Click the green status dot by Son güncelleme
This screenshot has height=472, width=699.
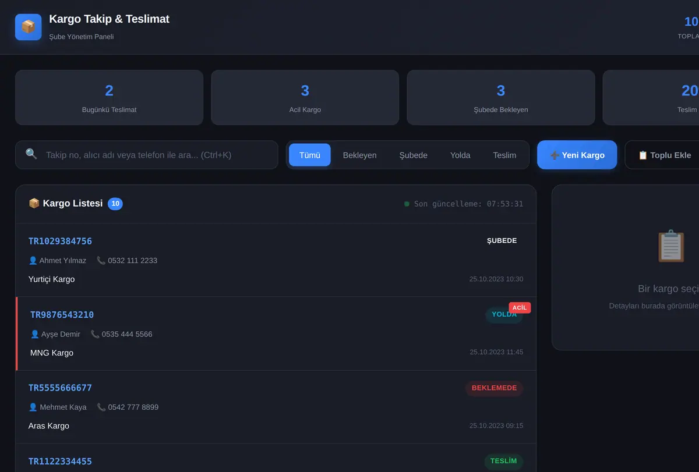click(407, 204)
